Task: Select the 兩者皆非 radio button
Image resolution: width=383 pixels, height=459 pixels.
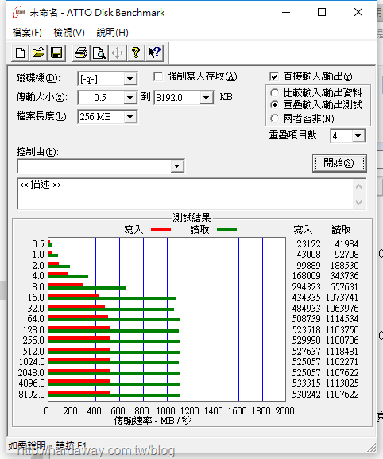Action: [274, 119]
